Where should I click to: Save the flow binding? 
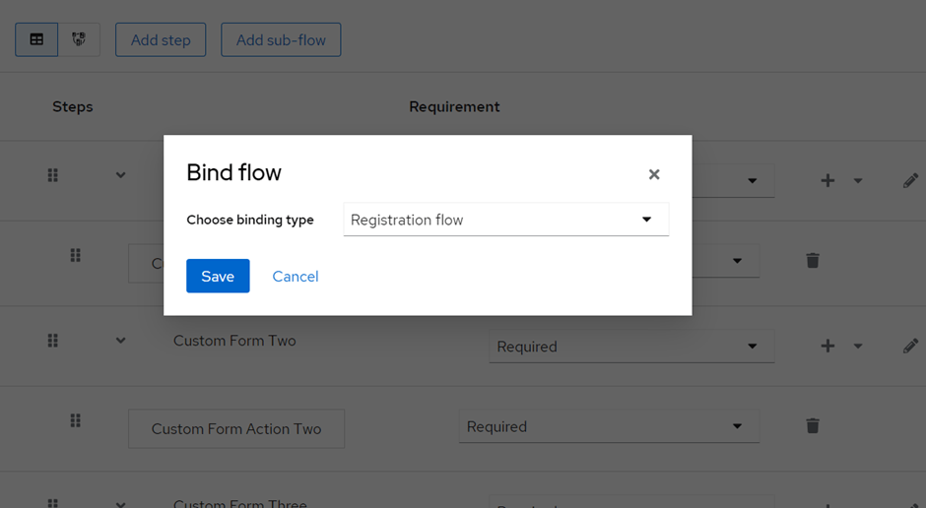[x=218, y=276]
